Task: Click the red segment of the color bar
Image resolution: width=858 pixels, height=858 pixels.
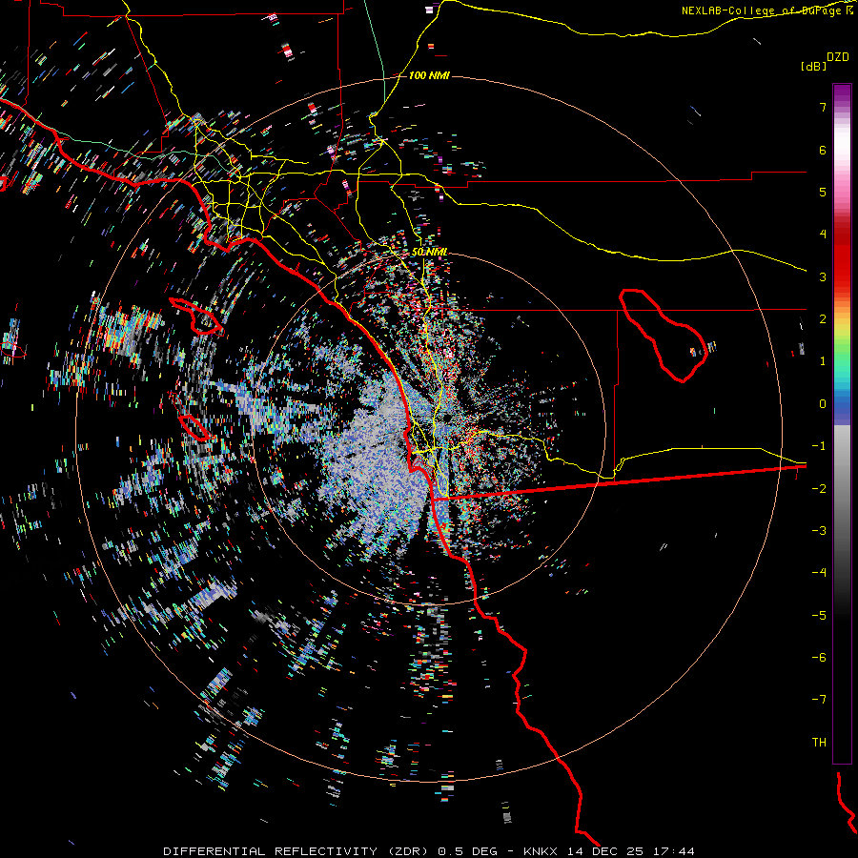Action: pos(842,257)
